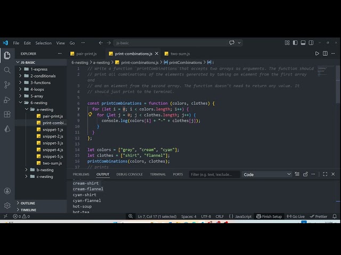Click Spaces: 4 indentation setting
Viewport: 341px width, 255px height.
189,216
